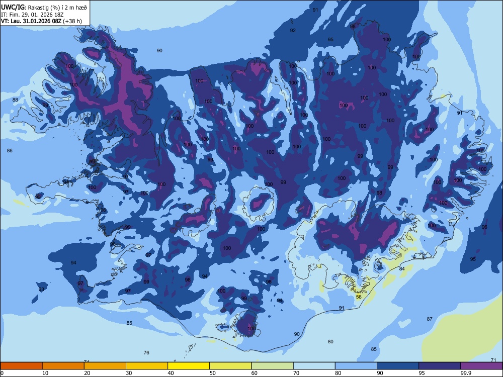Click the '71' value in the map corner

(x=493, y=360)
